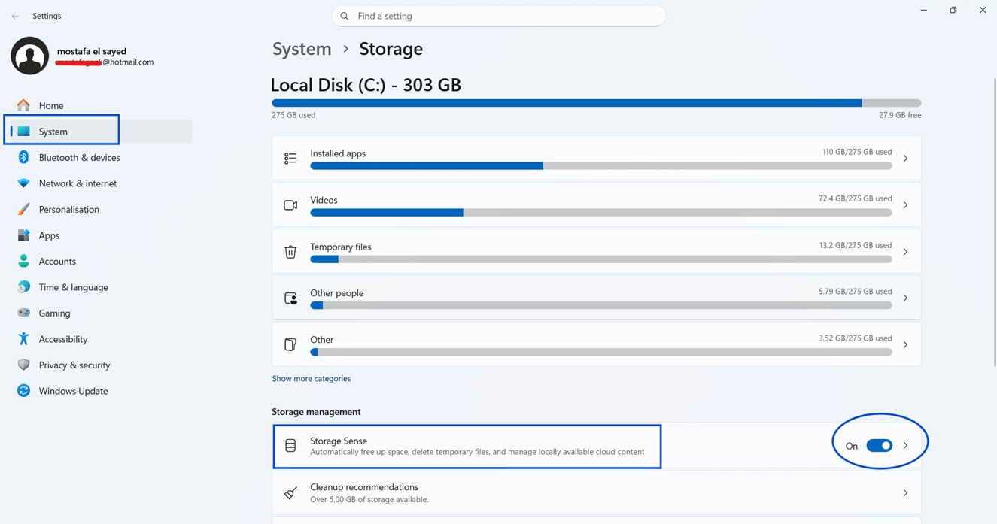Open Apps settings from sidebar
Screen dimensions: 997x524
point(49,235)
